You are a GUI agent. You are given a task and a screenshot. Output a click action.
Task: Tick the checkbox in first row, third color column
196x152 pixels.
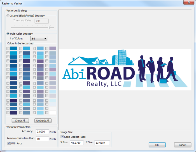(x=34, y=48)
